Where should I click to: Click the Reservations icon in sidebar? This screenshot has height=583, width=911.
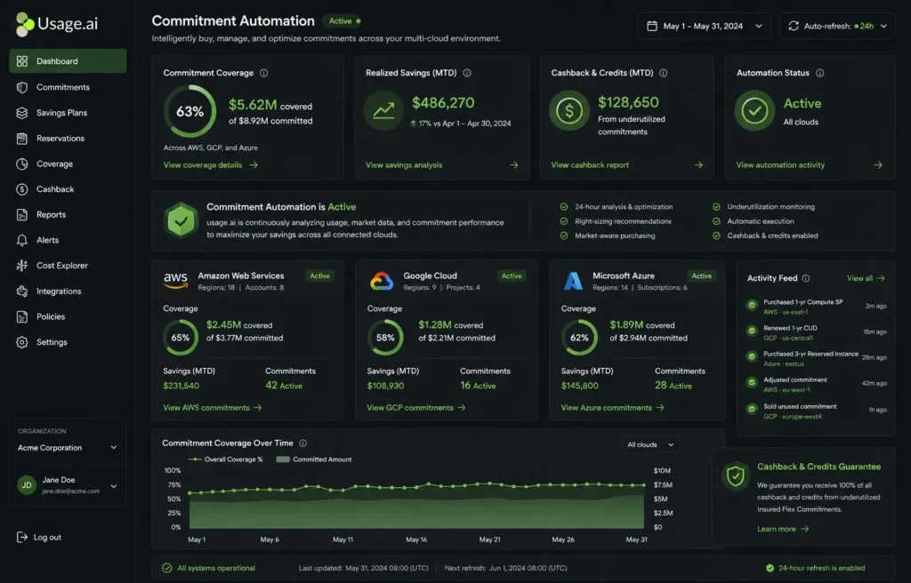pyautogui.click(x=22, y=139)
